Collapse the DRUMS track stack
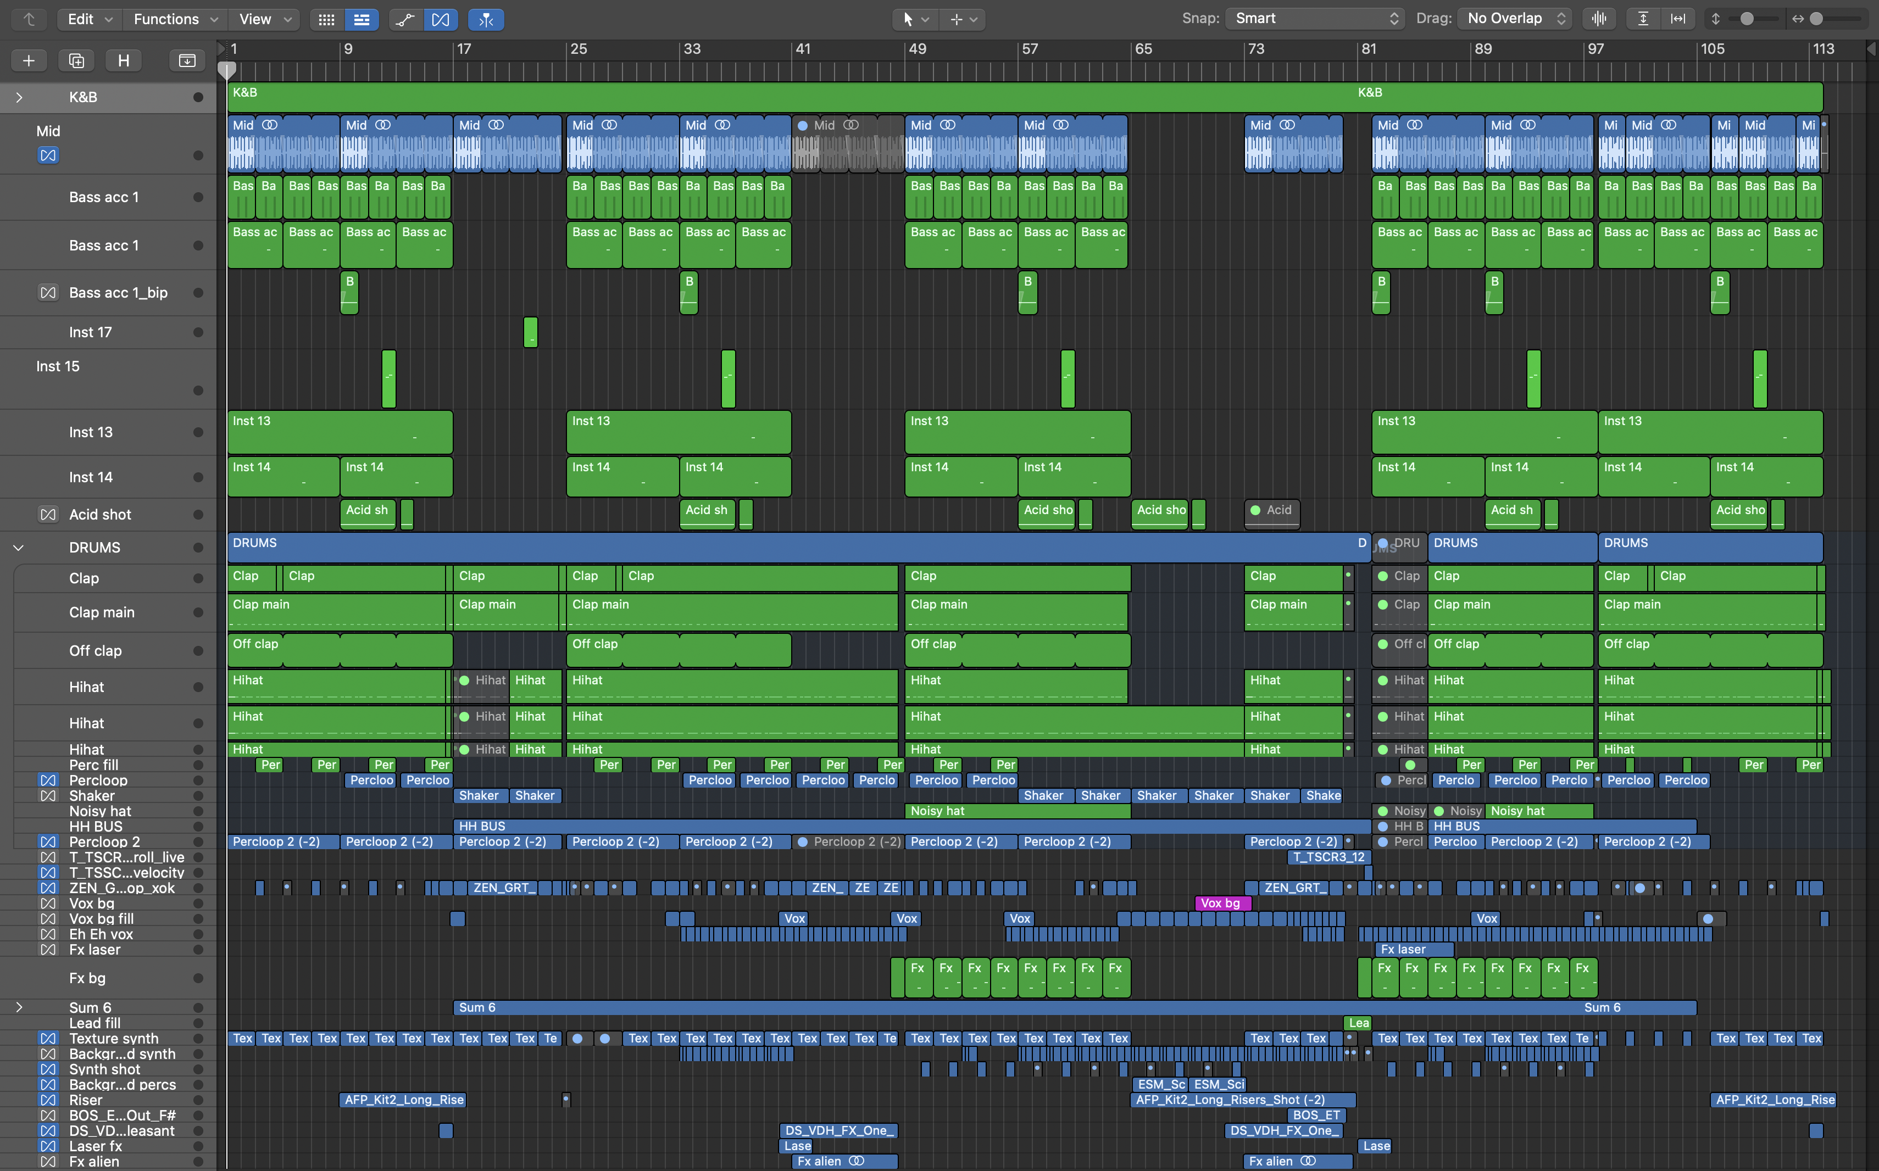This screenshot has width=1879, height=1171. coord(19,548)
